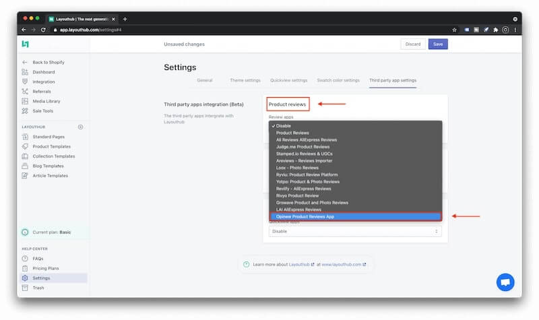Open the chat bubble widget
Screen dimensions: 539x320
(x=505, y=282)
